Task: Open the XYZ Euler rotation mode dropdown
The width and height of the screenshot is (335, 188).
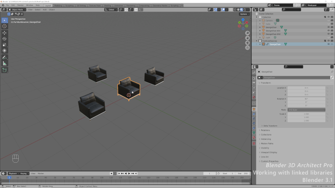Action: (306, 110)
